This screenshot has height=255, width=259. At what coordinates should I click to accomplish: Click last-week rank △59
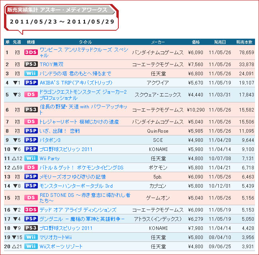click(17, 168)
